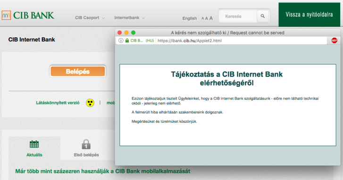The image size is (343, 180).
Task: Switch language to English
Action: click(x=190, y=18)
